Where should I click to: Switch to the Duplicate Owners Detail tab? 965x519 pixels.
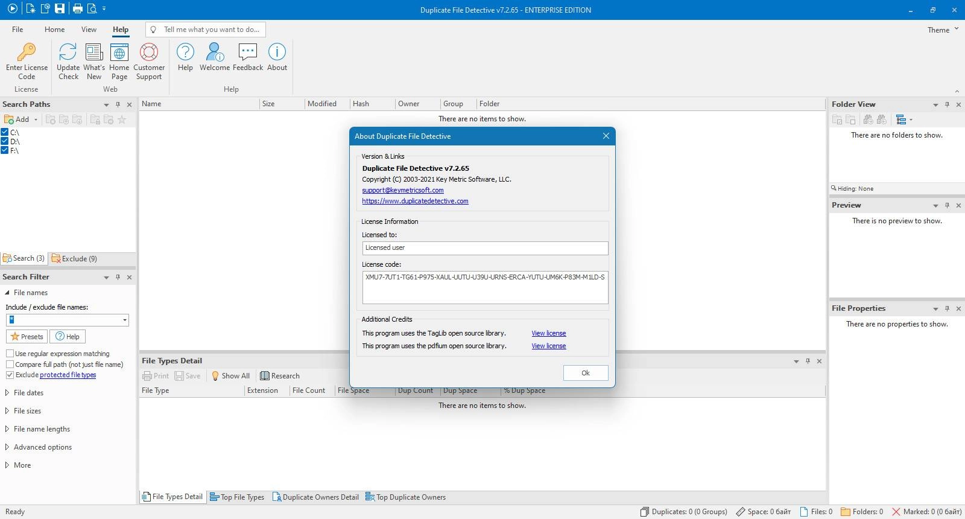(315, 497)
